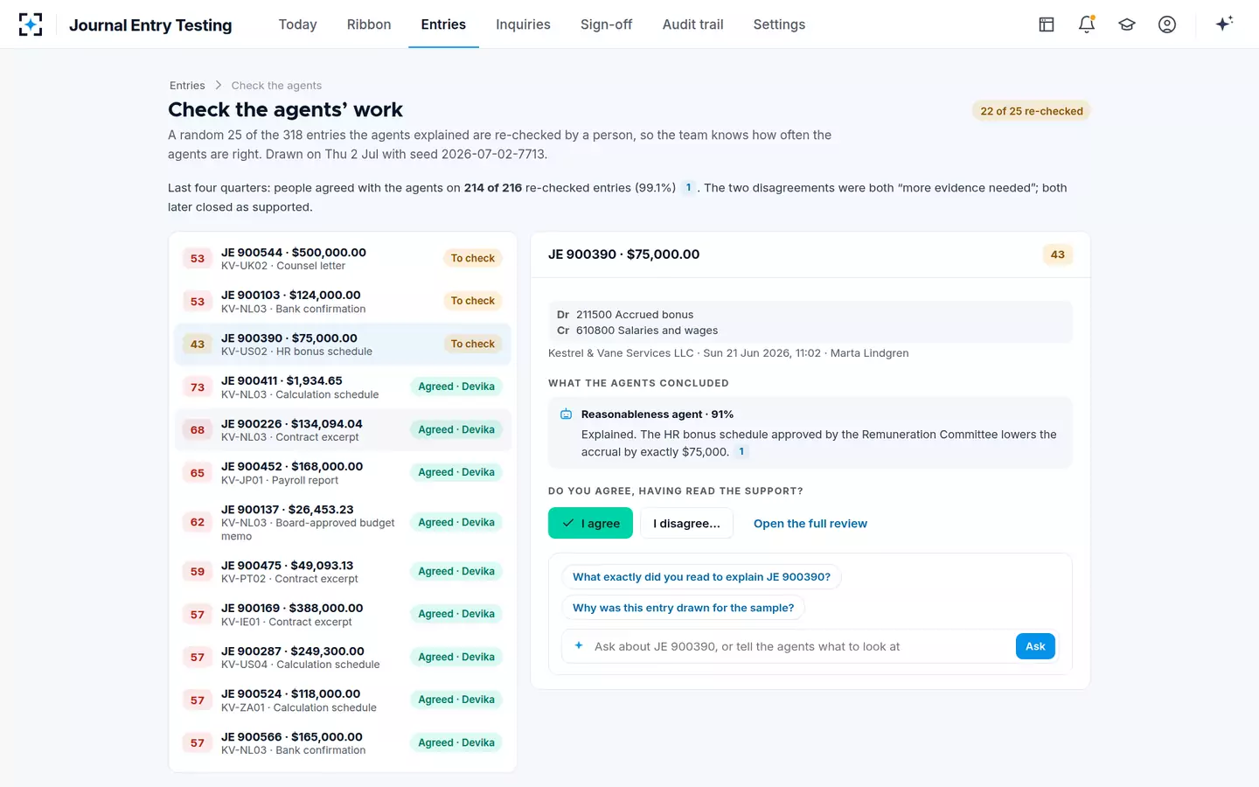Select entry JE 900544 · $500,000.00
This screenshot has width=1259, height=787.
(x=342, y=259)
